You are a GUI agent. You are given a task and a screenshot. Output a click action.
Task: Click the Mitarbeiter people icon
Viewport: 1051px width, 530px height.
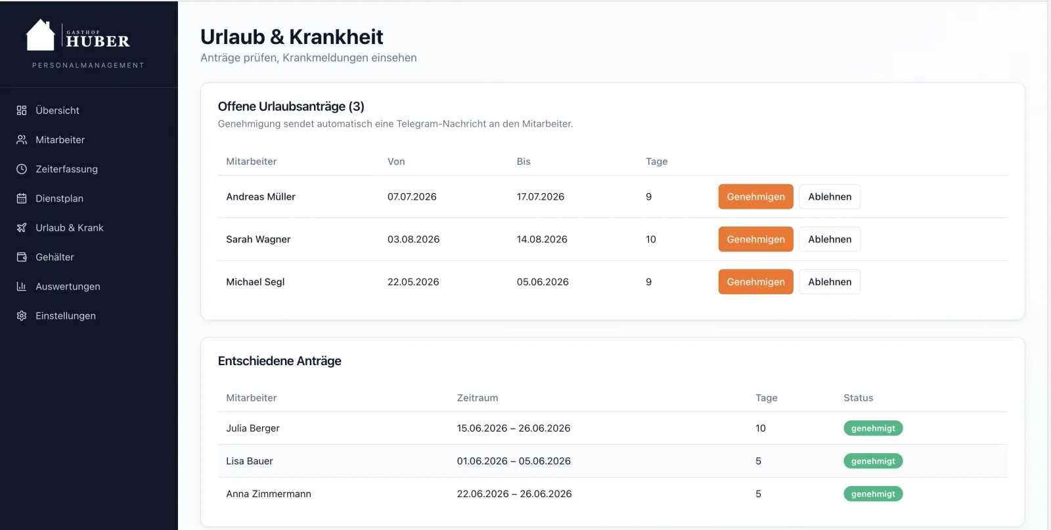click(22, 140)
